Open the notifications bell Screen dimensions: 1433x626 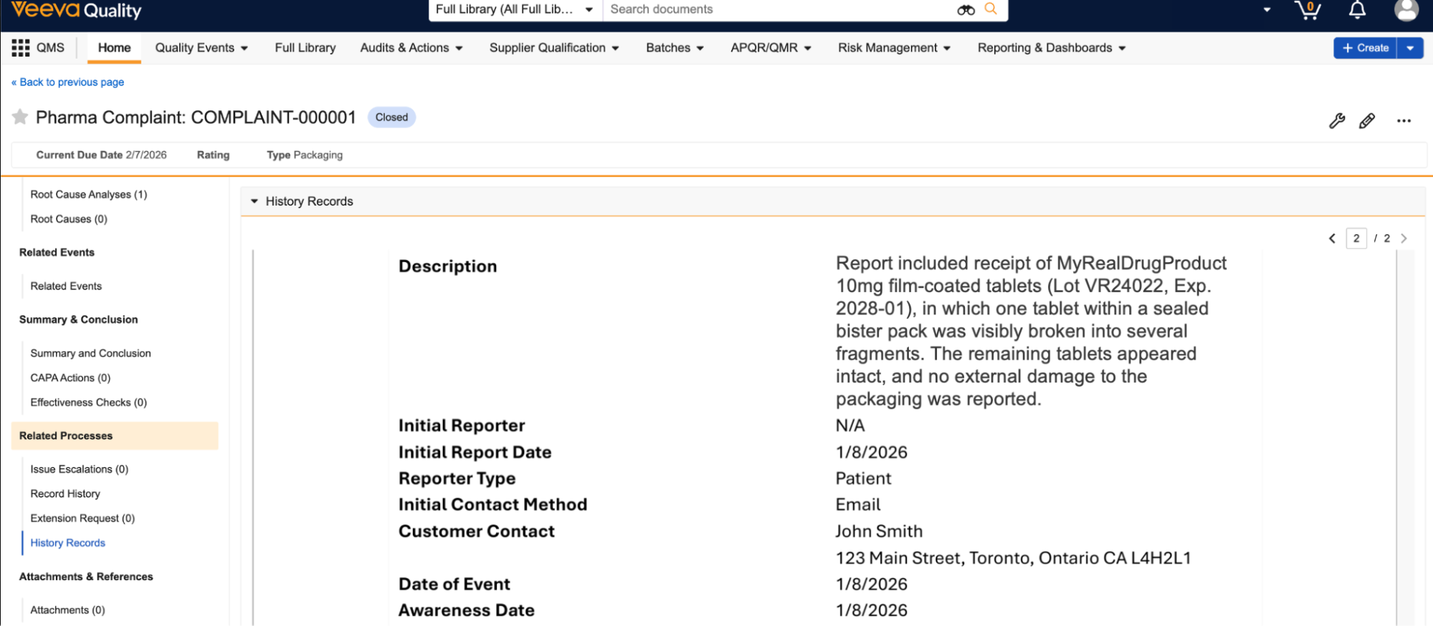[1357, 10]
